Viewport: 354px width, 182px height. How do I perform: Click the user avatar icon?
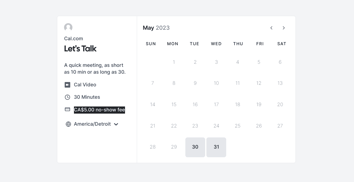(68, 27)
